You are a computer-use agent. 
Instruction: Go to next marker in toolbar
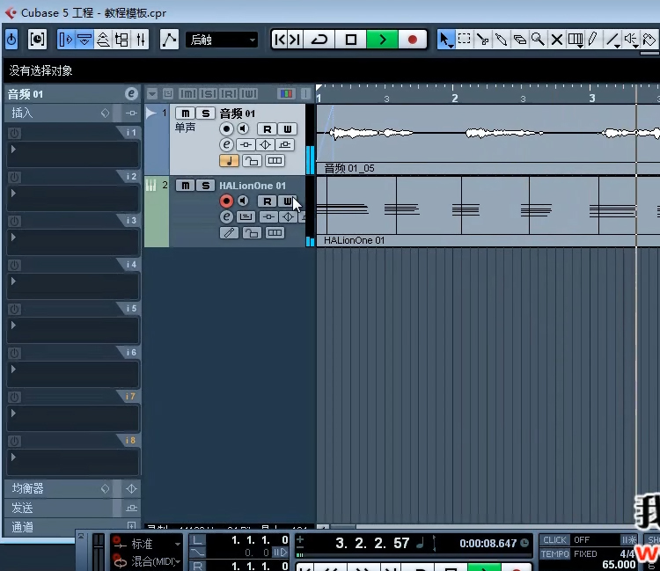coord(295,40)
